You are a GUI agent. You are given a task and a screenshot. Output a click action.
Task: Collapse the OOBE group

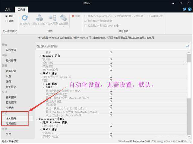tap(43, 87)
